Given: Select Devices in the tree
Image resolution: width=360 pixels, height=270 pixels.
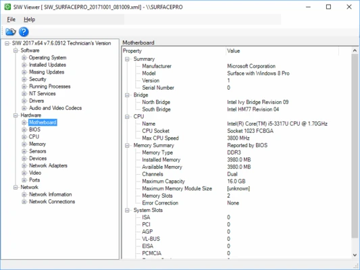Looking at the screenshot, I should pos(38,159).
